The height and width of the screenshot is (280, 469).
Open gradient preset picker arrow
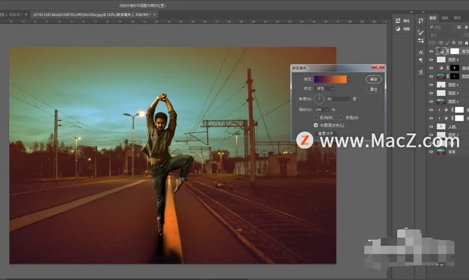pos(349,79)
